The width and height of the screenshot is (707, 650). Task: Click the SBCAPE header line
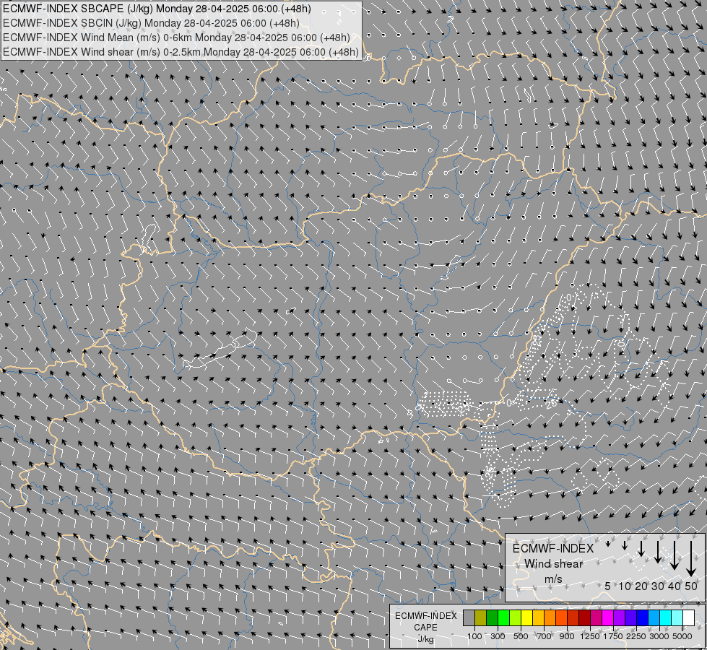pos(157,9)
